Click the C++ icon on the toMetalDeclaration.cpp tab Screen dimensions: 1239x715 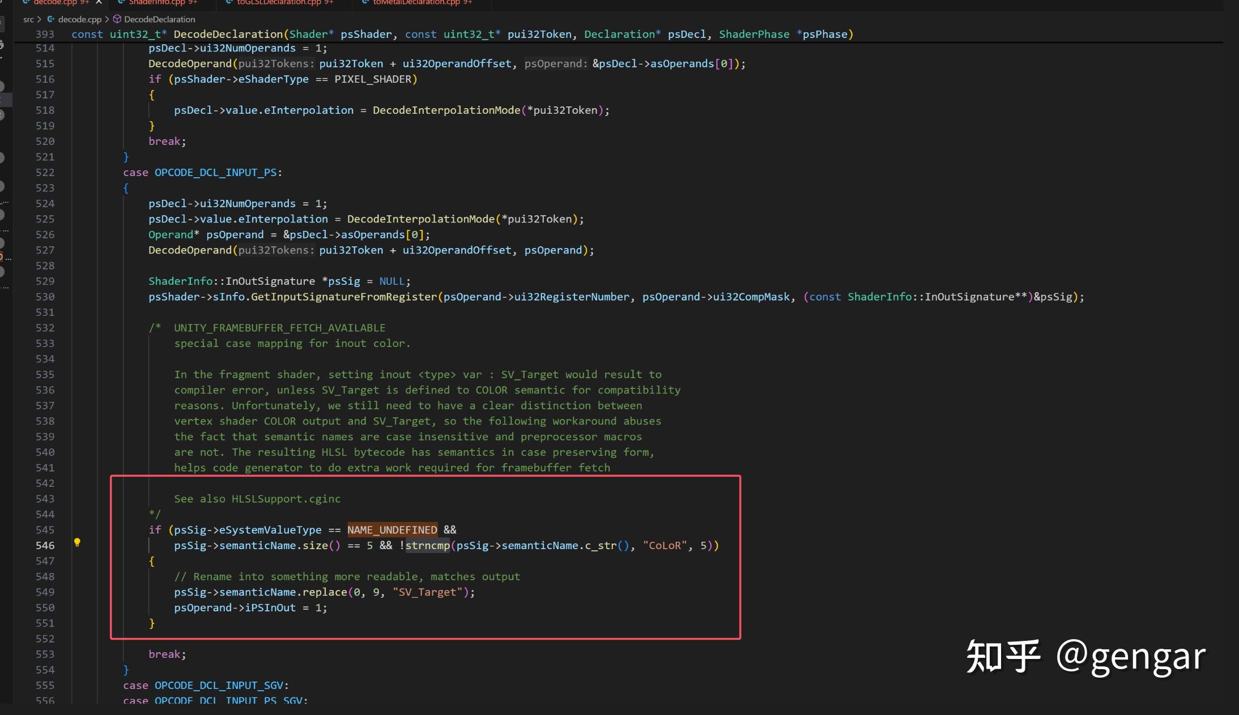[x=364, y=2]
